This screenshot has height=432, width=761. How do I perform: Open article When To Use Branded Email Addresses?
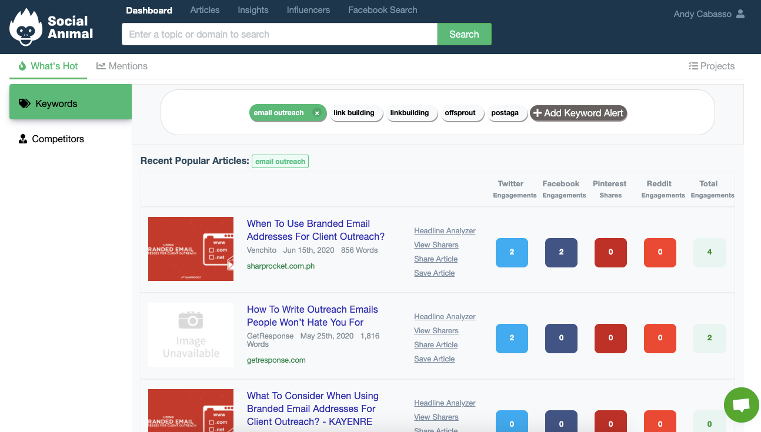[316, 230]
